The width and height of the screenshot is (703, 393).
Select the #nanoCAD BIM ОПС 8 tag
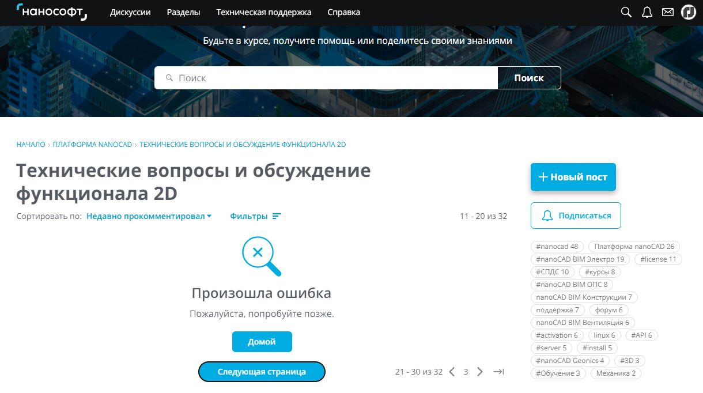click(572, 285)
